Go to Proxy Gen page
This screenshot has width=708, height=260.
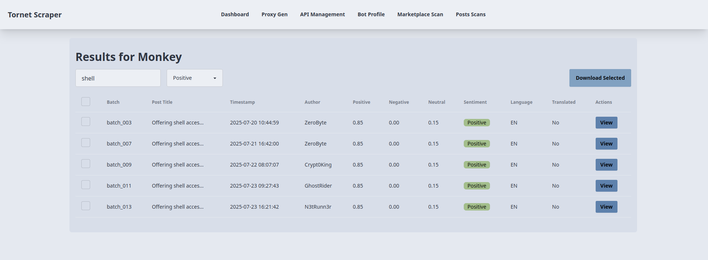click(x=274, y=14)
